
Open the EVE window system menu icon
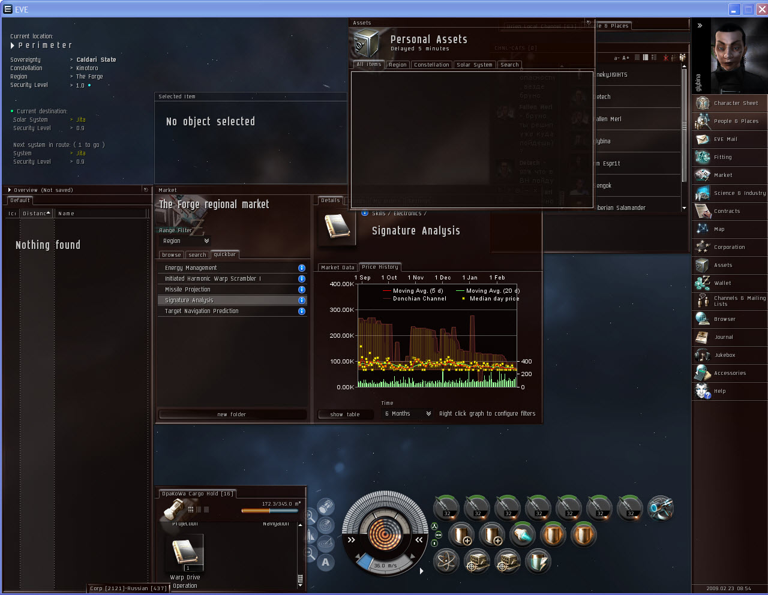pyautogui.click(x=8, y=9)
